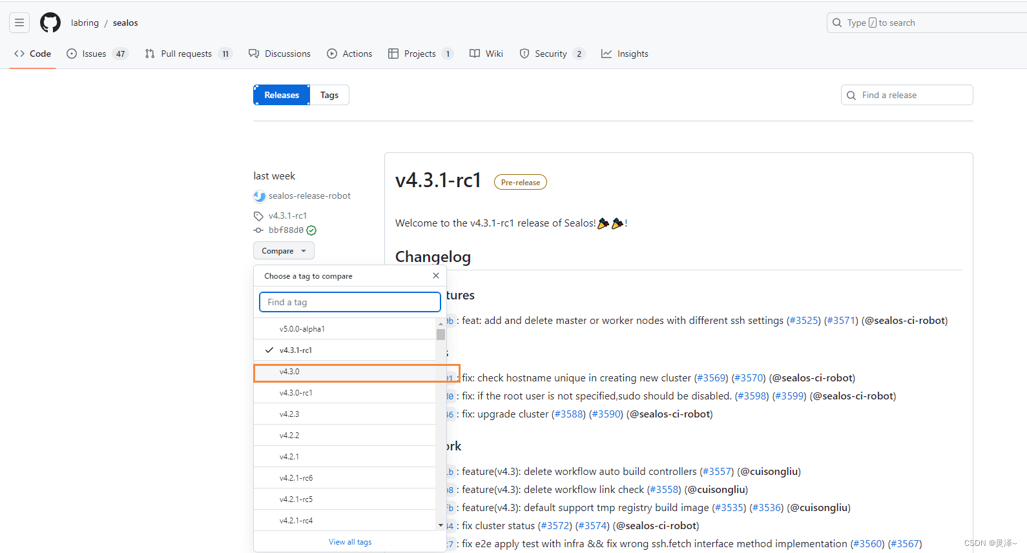
Task: Open pull request #3599
Action: tap(789, 396)
